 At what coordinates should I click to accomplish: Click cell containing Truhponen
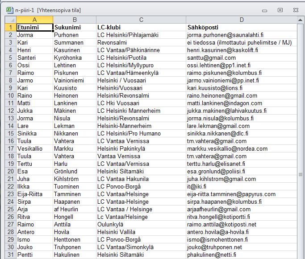coord(75,247)
